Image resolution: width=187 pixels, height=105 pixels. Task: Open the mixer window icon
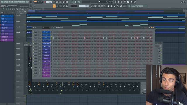pyautogui.click(x=102, y=6)
